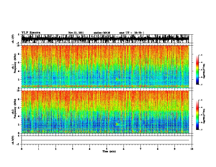Click the "Time (min)" axis label
Viewport: 216px width, 167px height.
109,151
